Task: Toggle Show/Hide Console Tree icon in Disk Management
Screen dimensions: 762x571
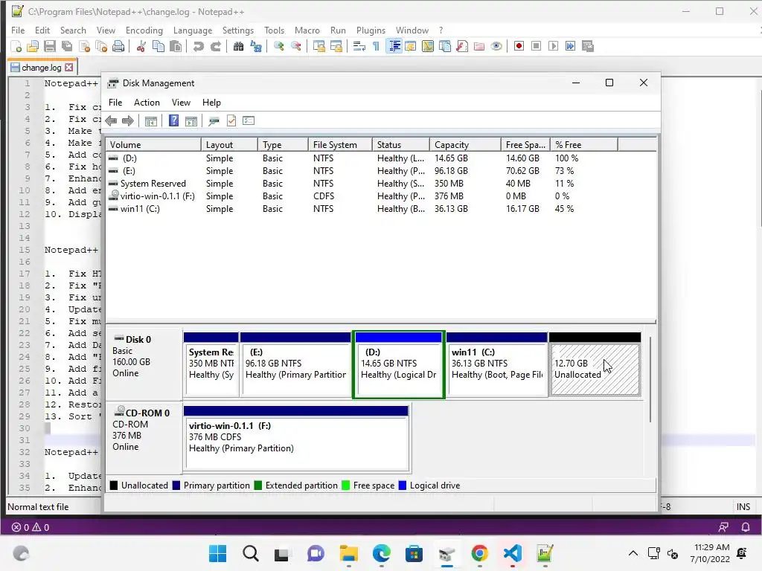Action: tap(150, 121)
